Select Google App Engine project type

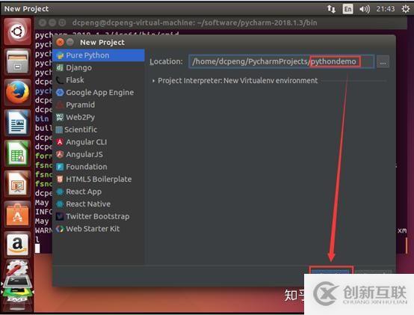pyautogui.click(x=99, y=93)
